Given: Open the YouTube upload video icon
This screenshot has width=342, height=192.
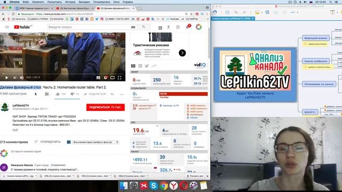Looking at the screenshot, I should pyautogui.click(x=168, y=27).
